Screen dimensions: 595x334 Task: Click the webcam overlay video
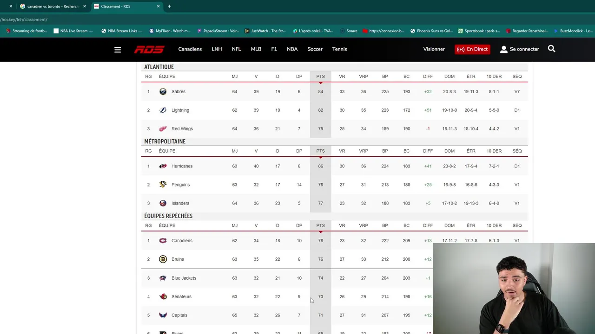[x=514, y=289]
